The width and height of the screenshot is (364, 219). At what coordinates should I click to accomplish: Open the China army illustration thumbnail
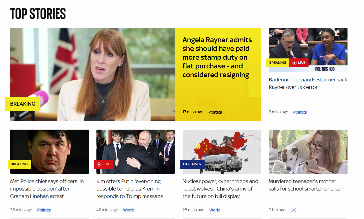222,152
